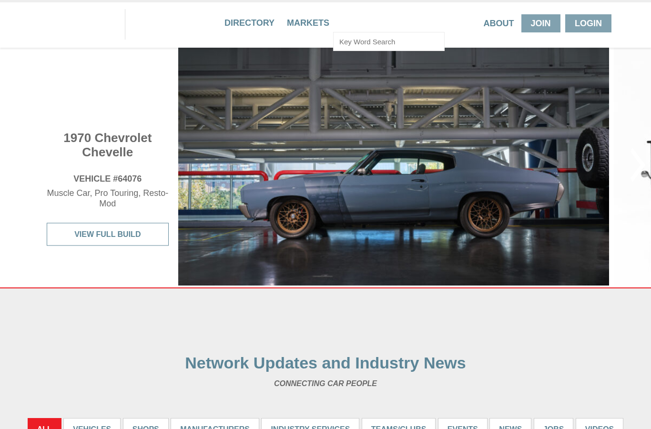Open the 1970 Chevrolet Chevelle title
Viewport: 651px width, 429px height.
108,145
